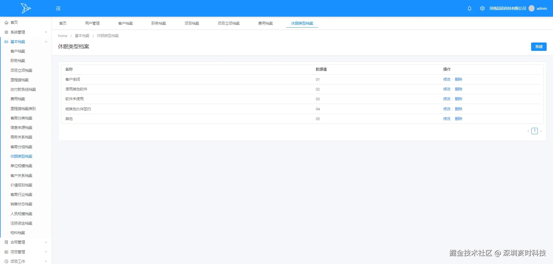The width and height of the screenshot is (553, 264).
Task: Open 客商分组档案 in the sidebar
Action: [x=21, y=147]
